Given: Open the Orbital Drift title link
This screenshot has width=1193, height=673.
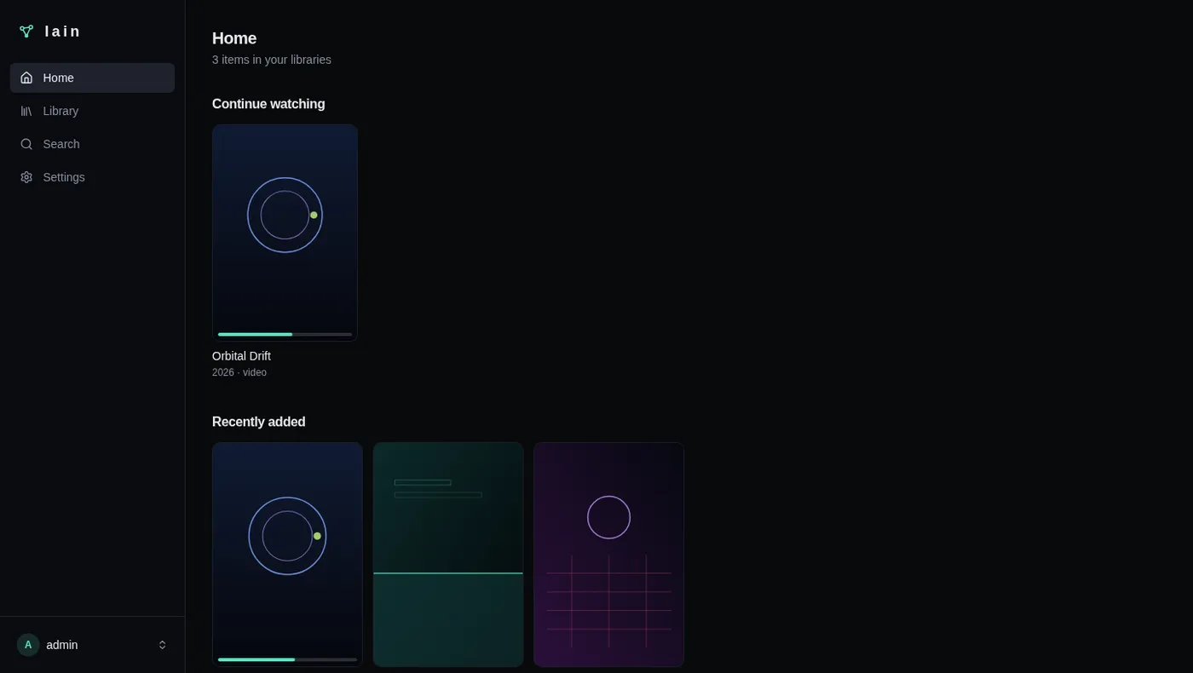Looking at the screenshot, I should (241, 356).
